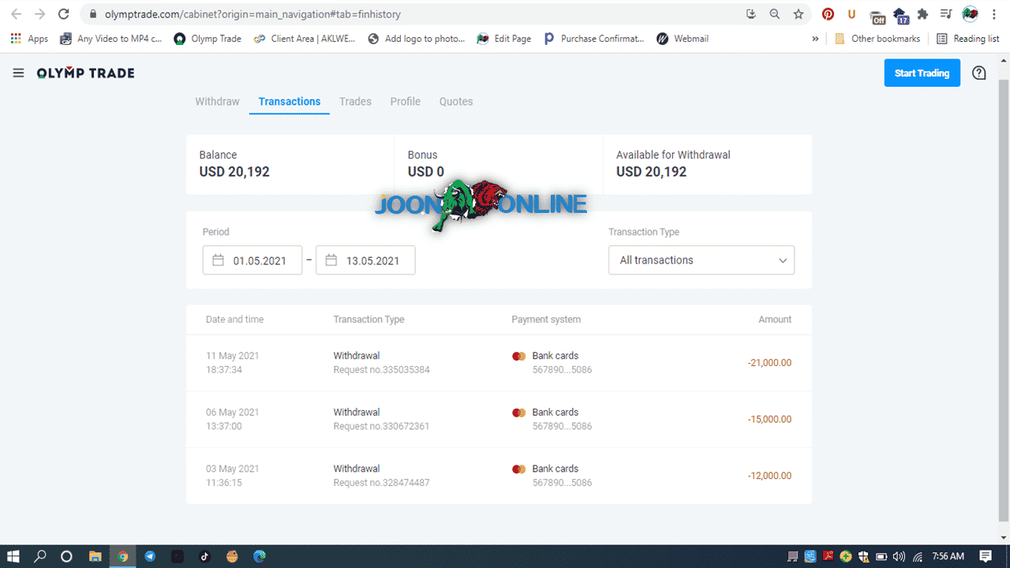
Task: Click the lock icon in the address bar
Action: point(93,14)
